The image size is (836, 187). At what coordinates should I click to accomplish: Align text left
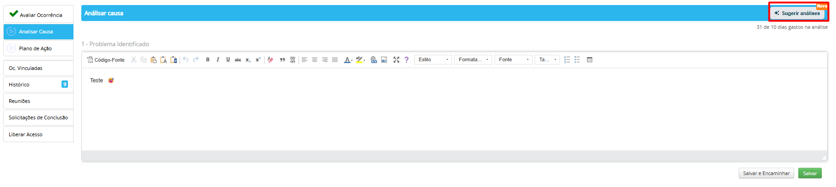[305, 60]
